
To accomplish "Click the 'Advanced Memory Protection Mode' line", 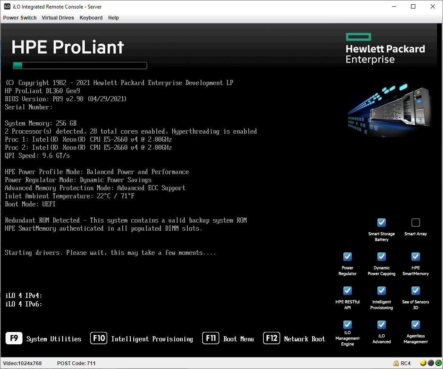I will [x=95, y=188].
